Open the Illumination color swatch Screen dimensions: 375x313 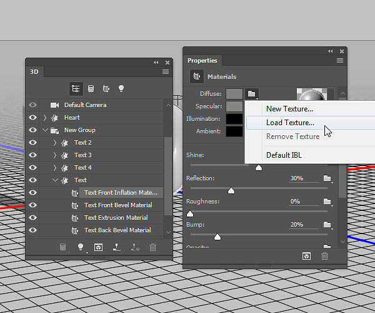pos(234,119)
